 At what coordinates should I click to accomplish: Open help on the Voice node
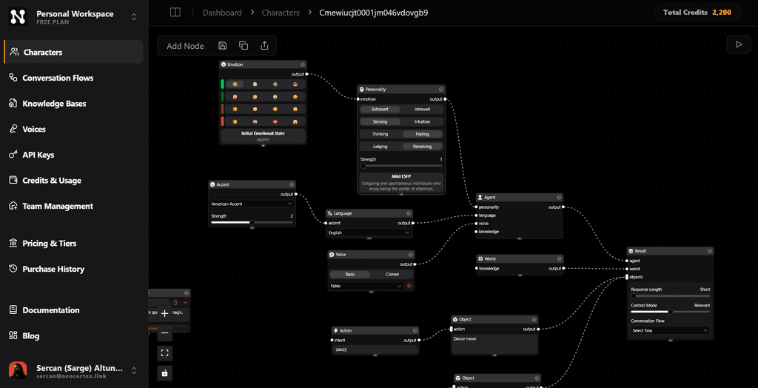(411, 255)
